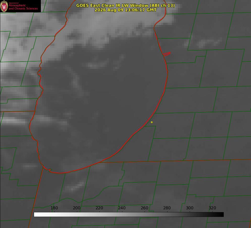This screenshot has height=228, width=251.
Task: Click the 200 colorbar label
Action: [76, 208]
